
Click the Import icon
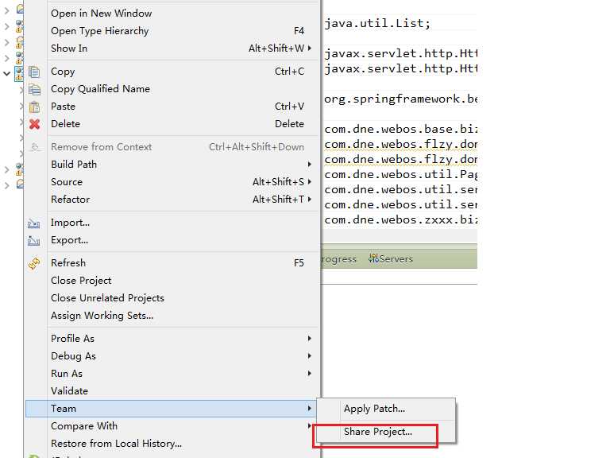pyautogui.click(x=34, y=223)
